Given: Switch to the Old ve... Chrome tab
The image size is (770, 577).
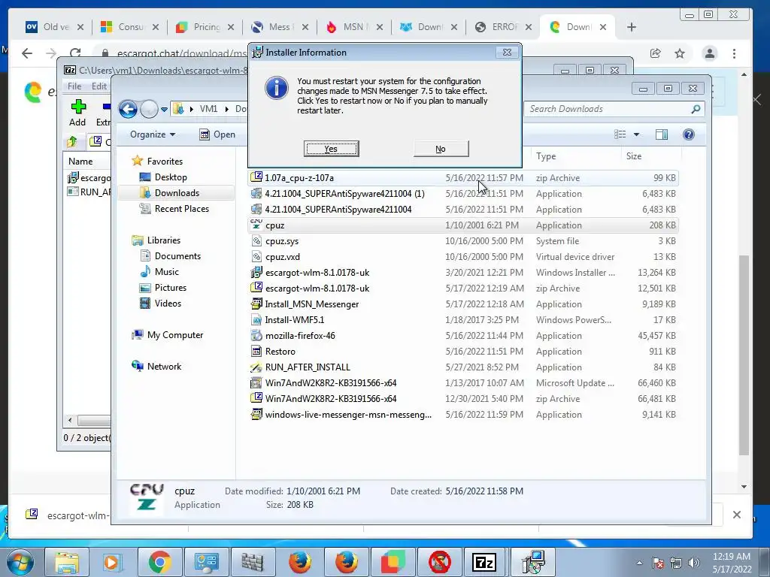Looking at the screenshot, I should pos(54,27).
